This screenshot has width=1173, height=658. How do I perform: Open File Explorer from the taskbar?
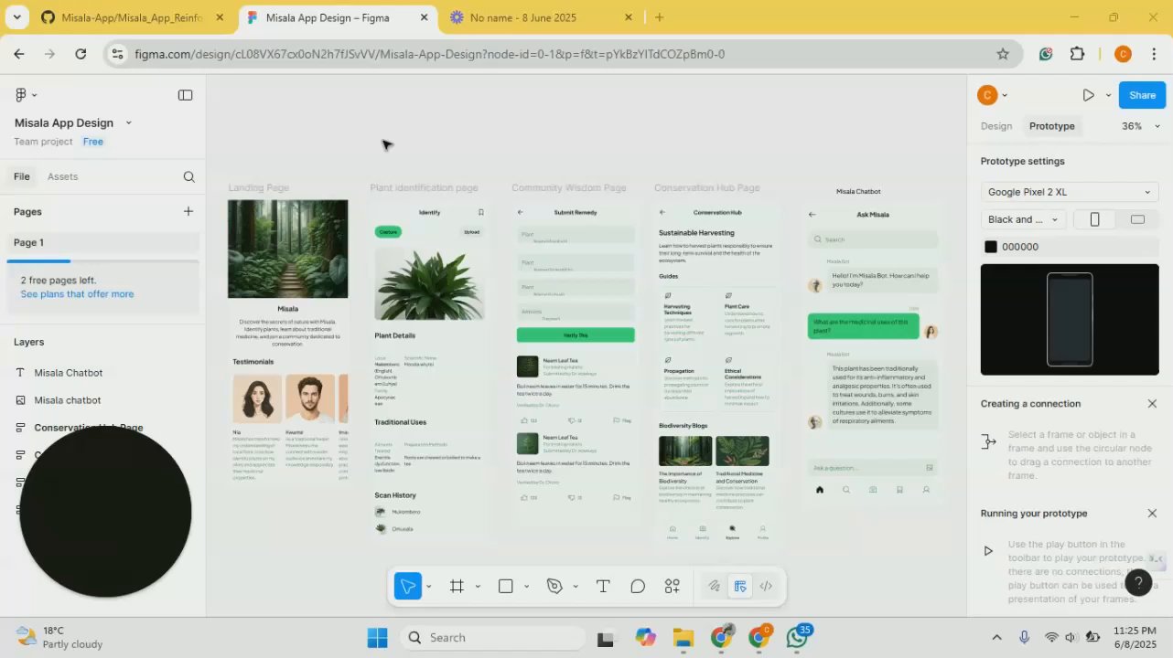(x=683, y=637)
